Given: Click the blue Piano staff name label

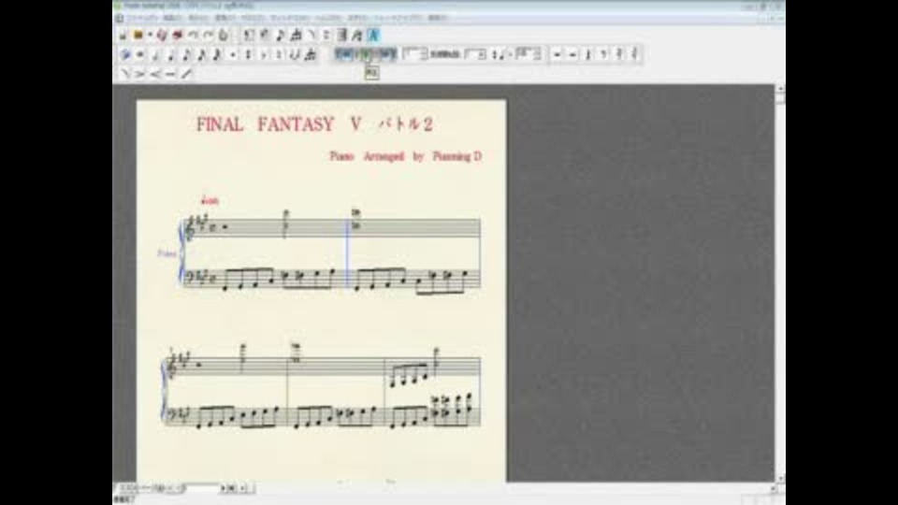Looking at the screenshot, I should (167, 253).
